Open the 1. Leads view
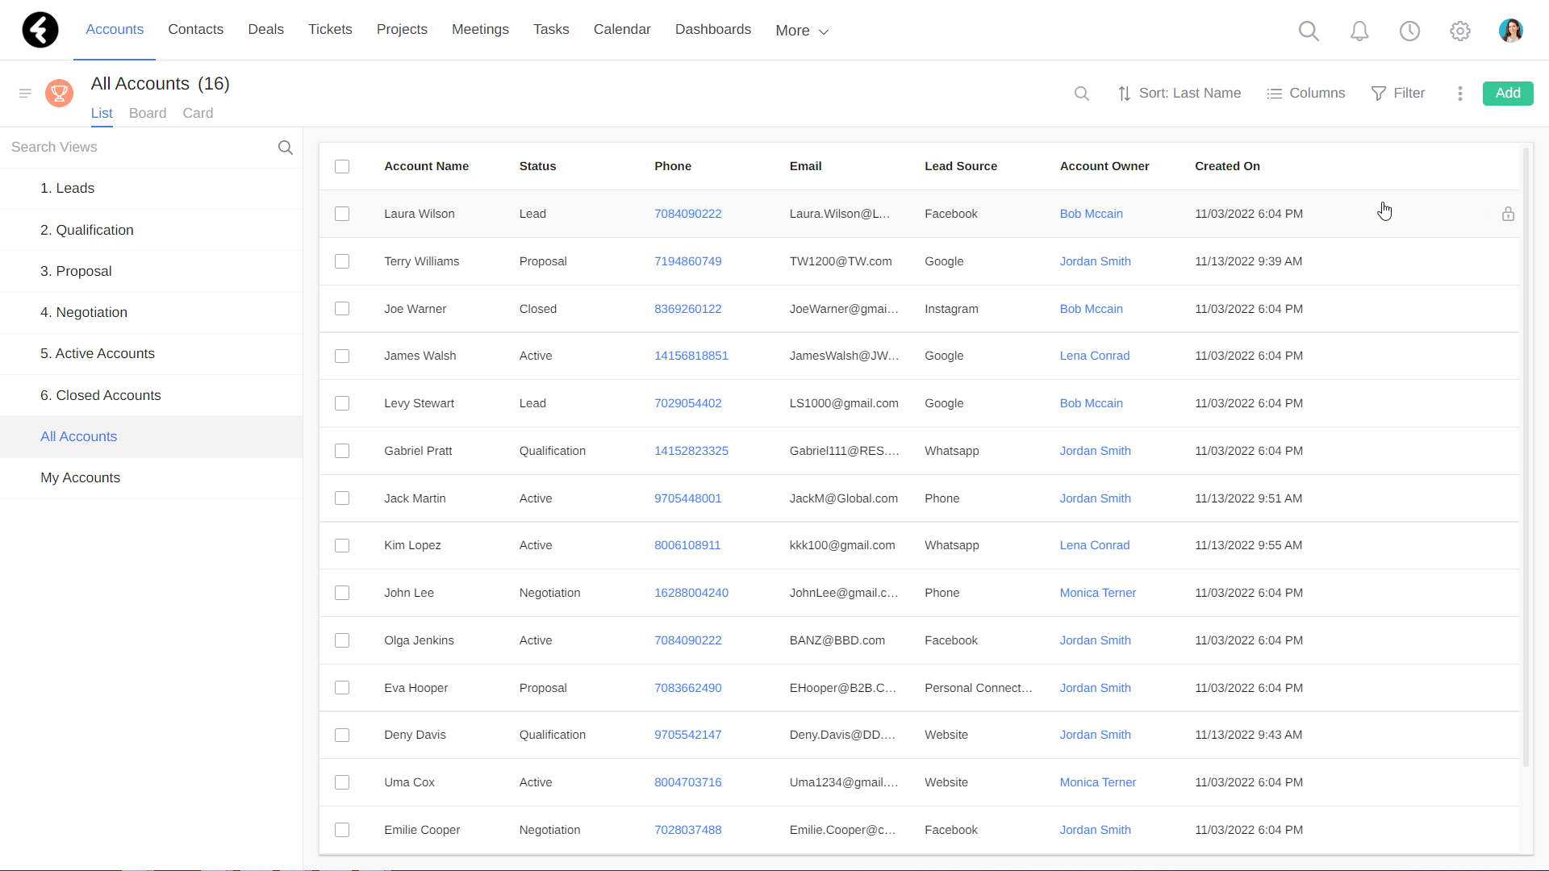Viewport: 1549px width, 871px height. click(152, 188)
